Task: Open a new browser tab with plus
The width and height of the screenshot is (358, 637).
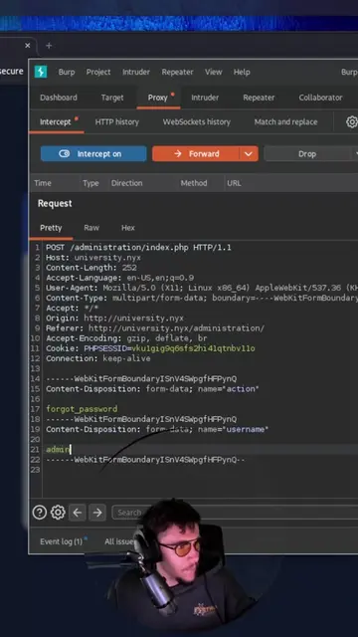Action: [49, 46]
